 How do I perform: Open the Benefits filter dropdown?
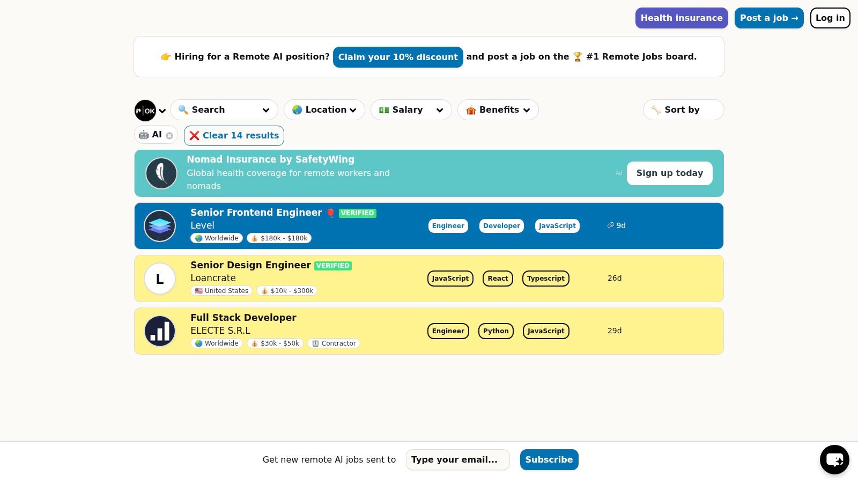(x=498, y=109)
